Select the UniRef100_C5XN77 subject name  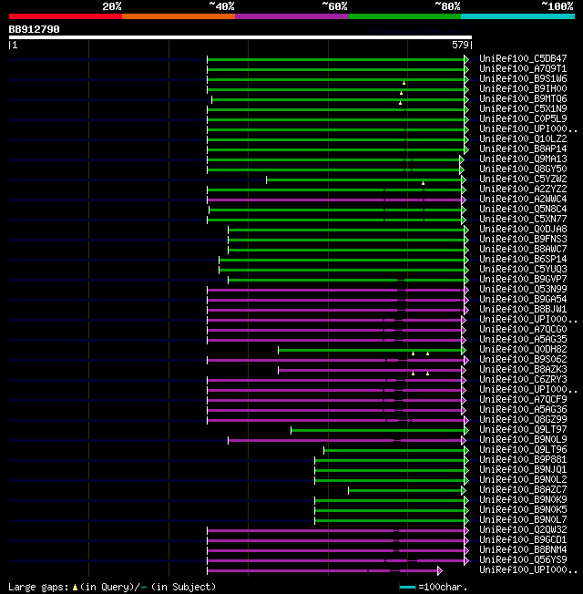click(523, 219)
